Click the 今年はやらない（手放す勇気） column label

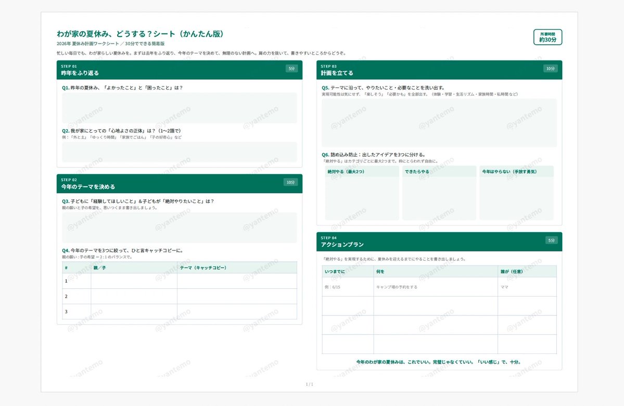[x=510, y=172]
